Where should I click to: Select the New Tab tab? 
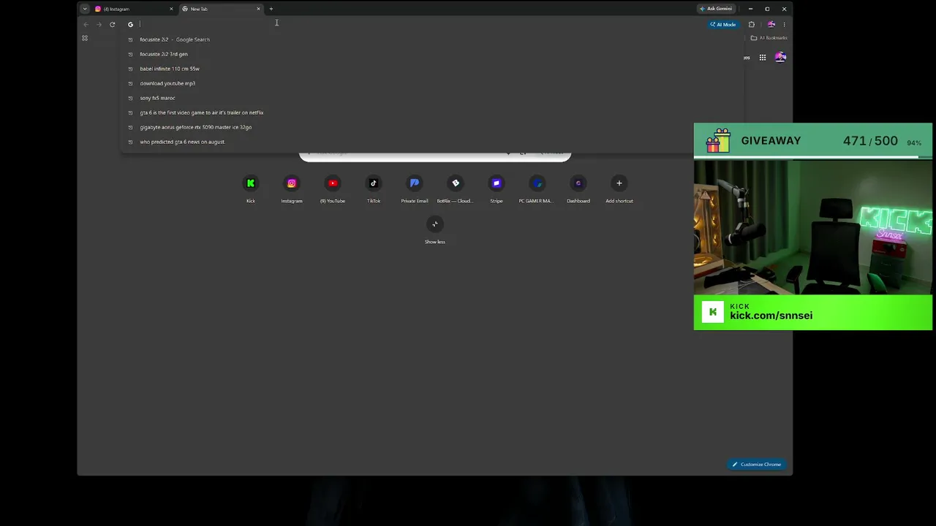click(222, 9)
